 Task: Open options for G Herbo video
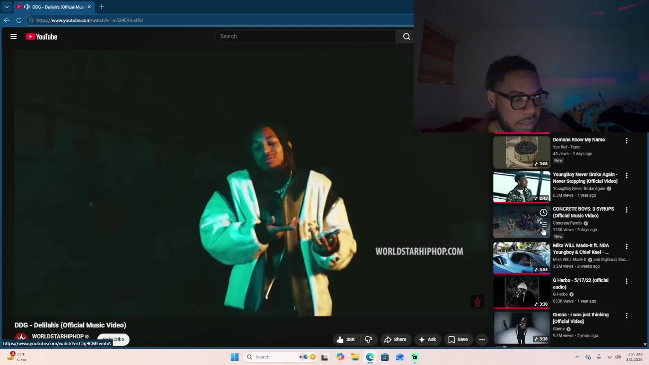[x=627, y=281]
